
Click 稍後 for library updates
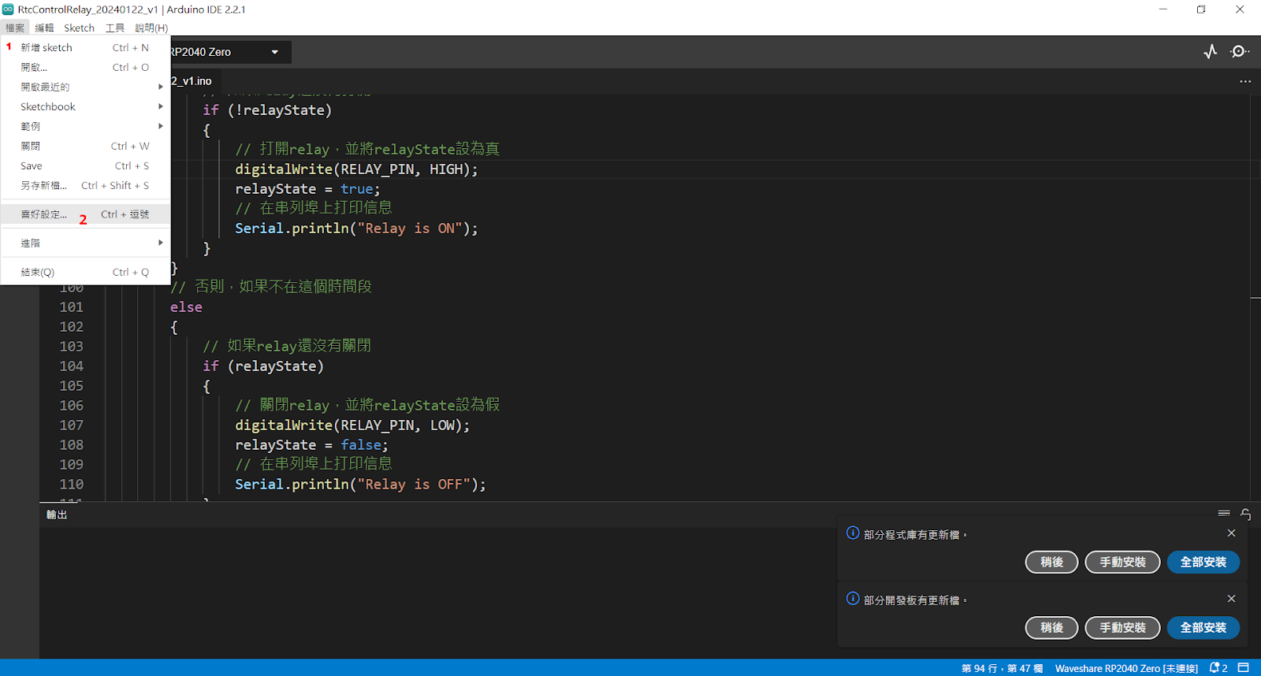coord(1051,562)
